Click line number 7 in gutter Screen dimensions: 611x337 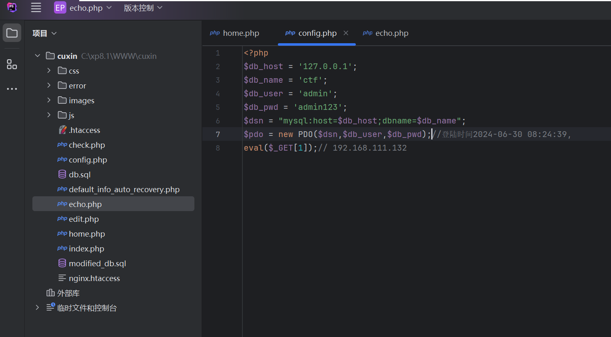(x=218, y=135)
